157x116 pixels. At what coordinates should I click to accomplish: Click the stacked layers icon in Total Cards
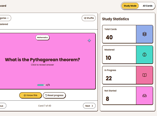[x=144, y=34]
